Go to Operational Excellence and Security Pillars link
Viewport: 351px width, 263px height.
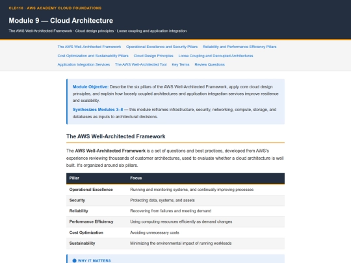point(162,47)
